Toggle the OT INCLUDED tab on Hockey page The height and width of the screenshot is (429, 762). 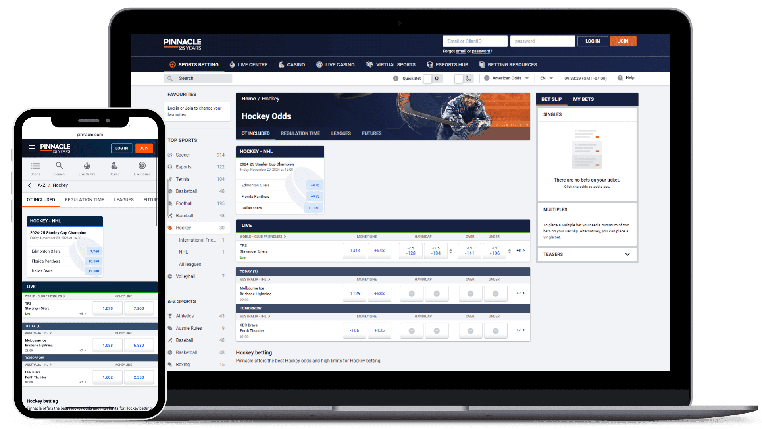(x=256, y=133)
